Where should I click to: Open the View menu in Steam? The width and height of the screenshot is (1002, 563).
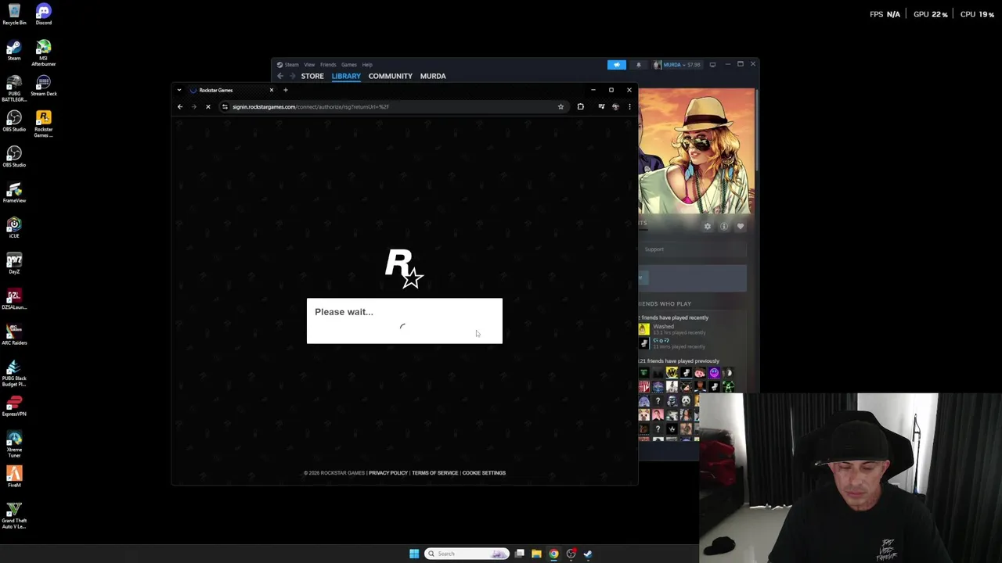[309, 65]
